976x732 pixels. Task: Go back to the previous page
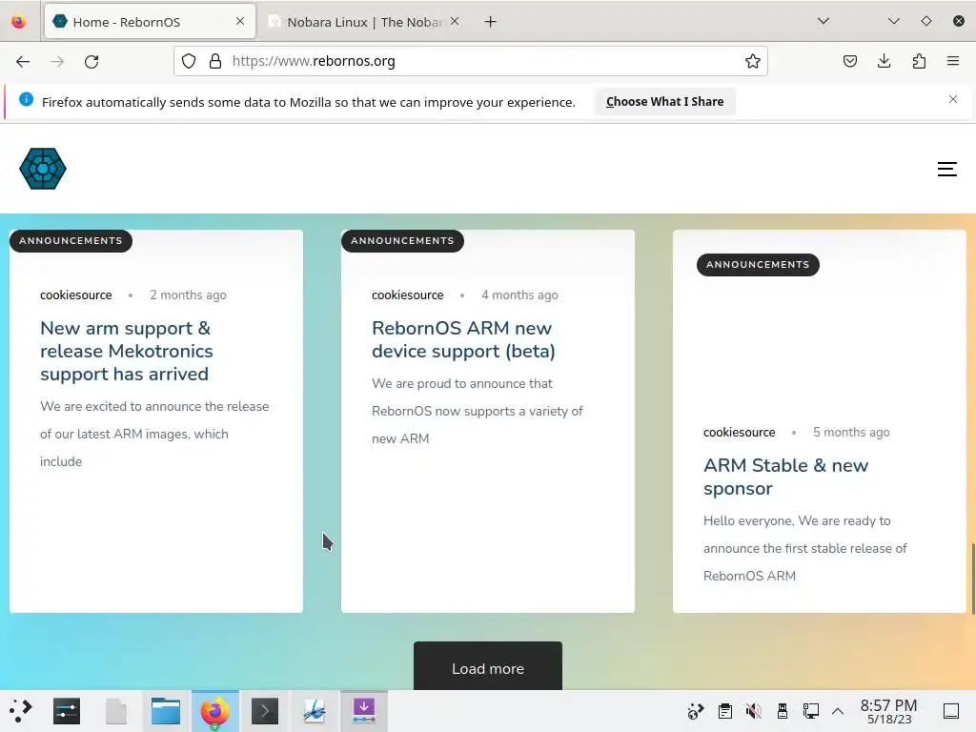23,61
